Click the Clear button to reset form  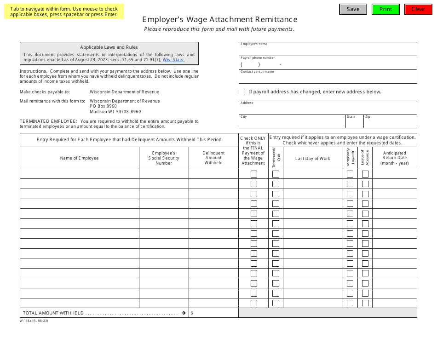[418, 9]
